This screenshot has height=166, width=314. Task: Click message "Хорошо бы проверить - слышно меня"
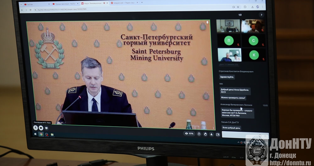click(237, 113)
